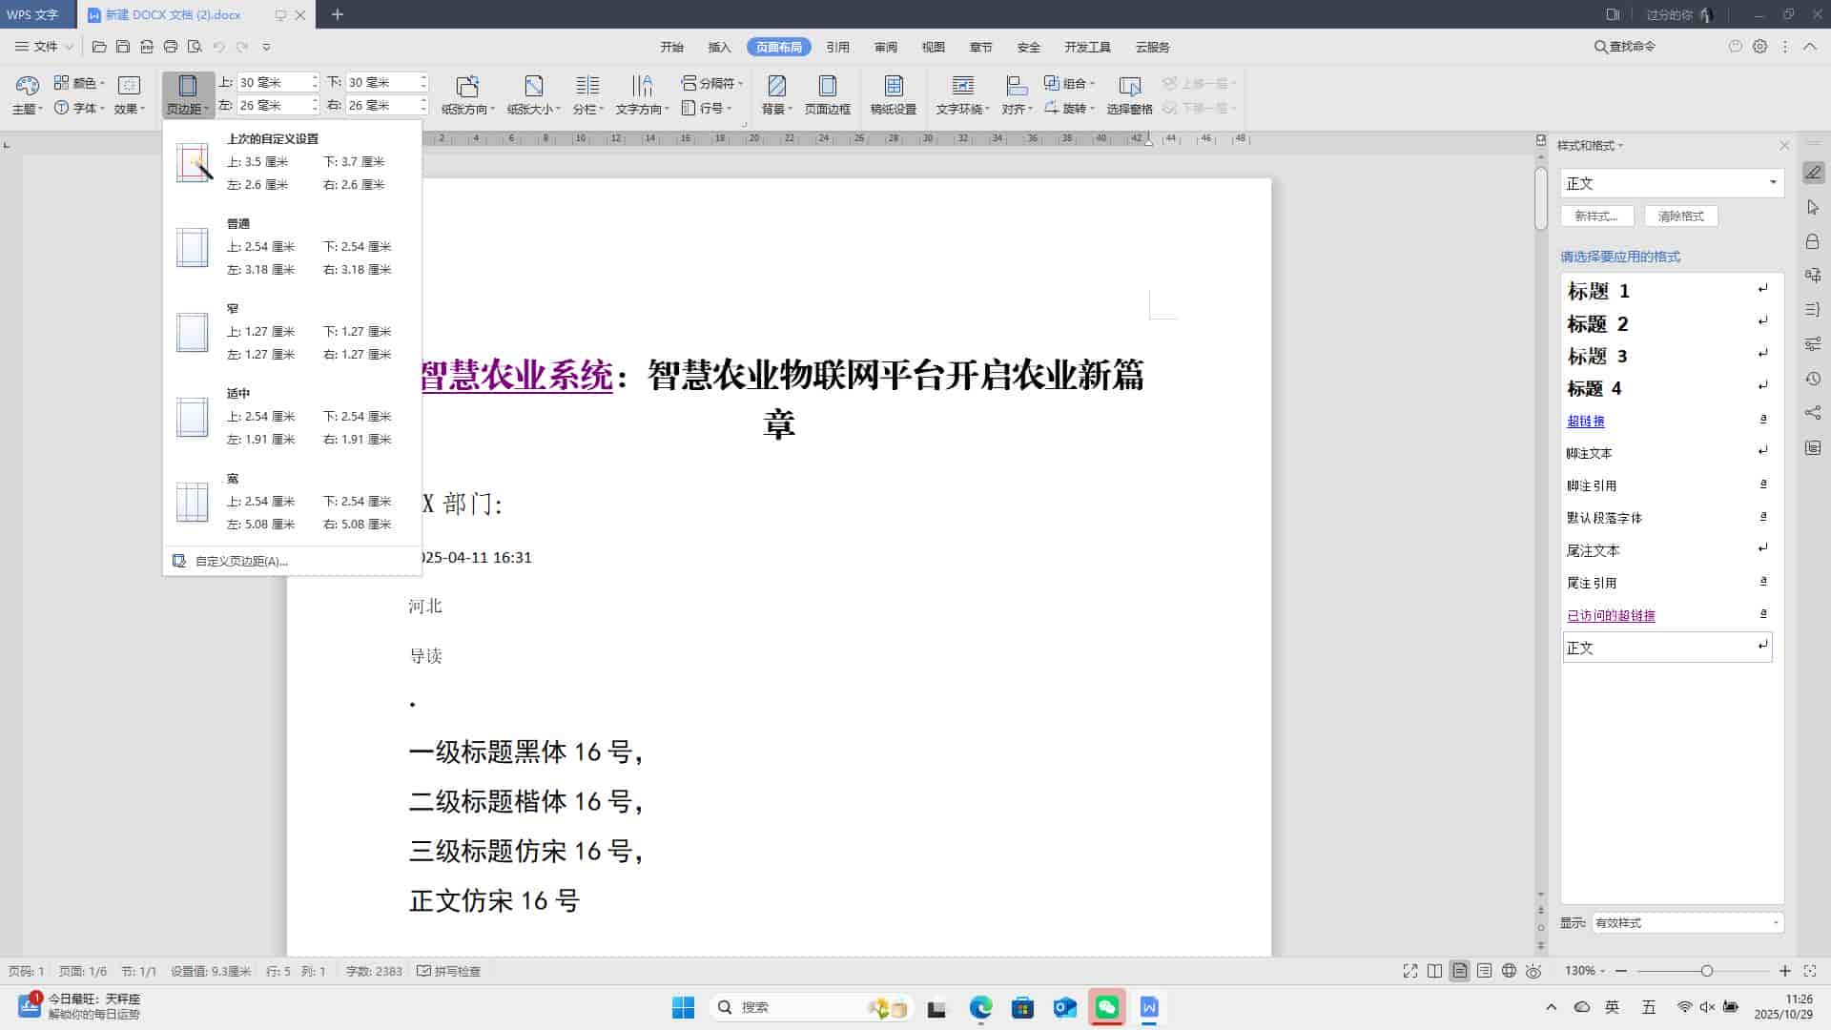Open the 颜色 color scheme dropdown
1831x1030 pixels.
click(x=80, y=83)
